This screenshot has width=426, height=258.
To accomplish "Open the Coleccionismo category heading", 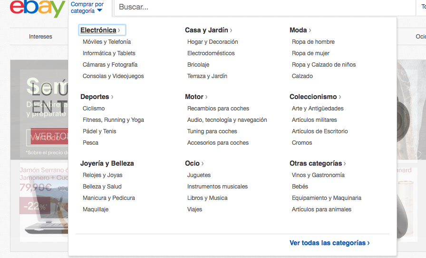I will click(315, 97).
